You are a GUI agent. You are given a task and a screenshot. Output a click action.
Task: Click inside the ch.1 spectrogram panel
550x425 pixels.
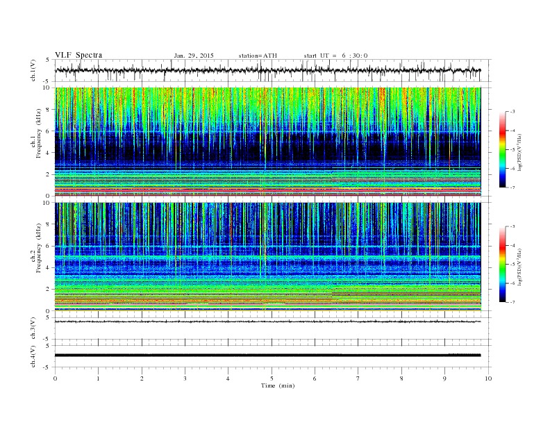267,142
